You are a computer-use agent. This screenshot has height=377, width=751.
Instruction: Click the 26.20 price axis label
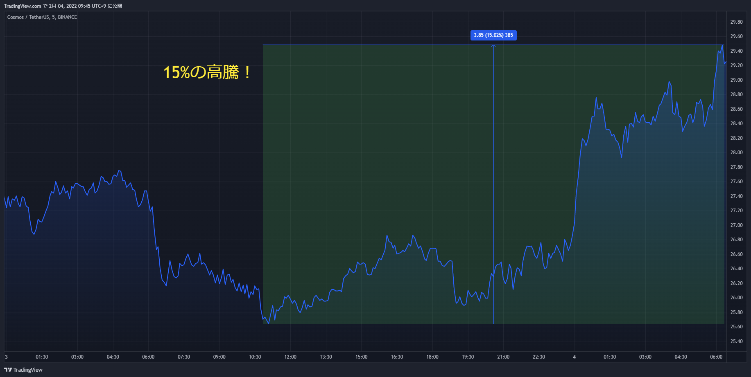(736, 283)
